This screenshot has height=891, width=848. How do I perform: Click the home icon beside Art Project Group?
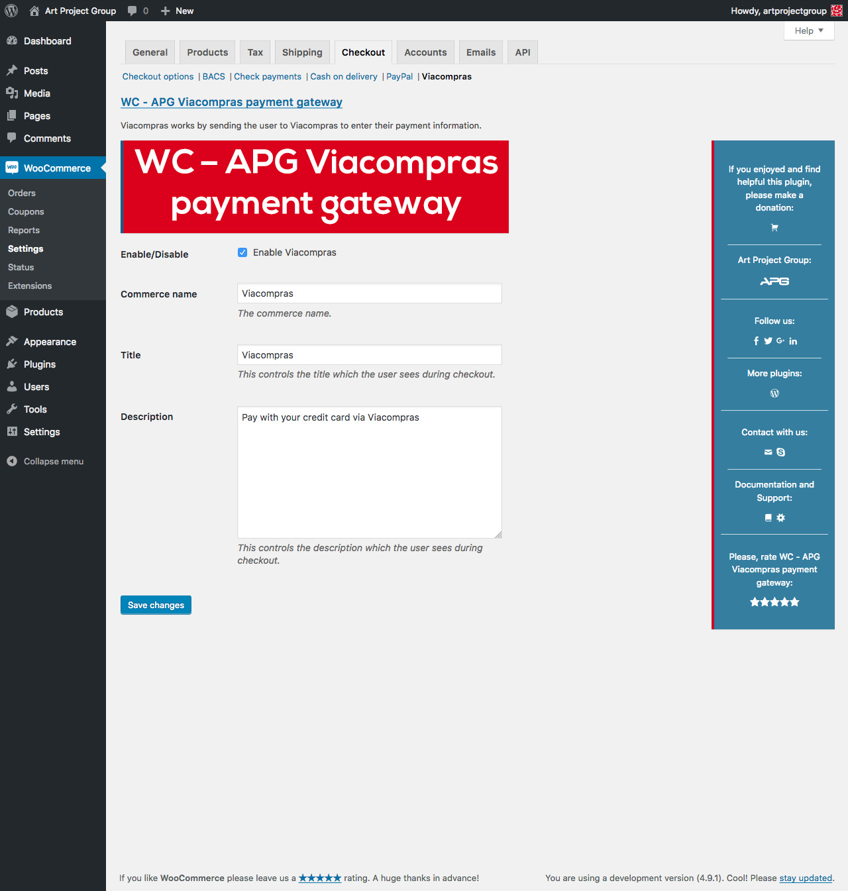(34, 11)
